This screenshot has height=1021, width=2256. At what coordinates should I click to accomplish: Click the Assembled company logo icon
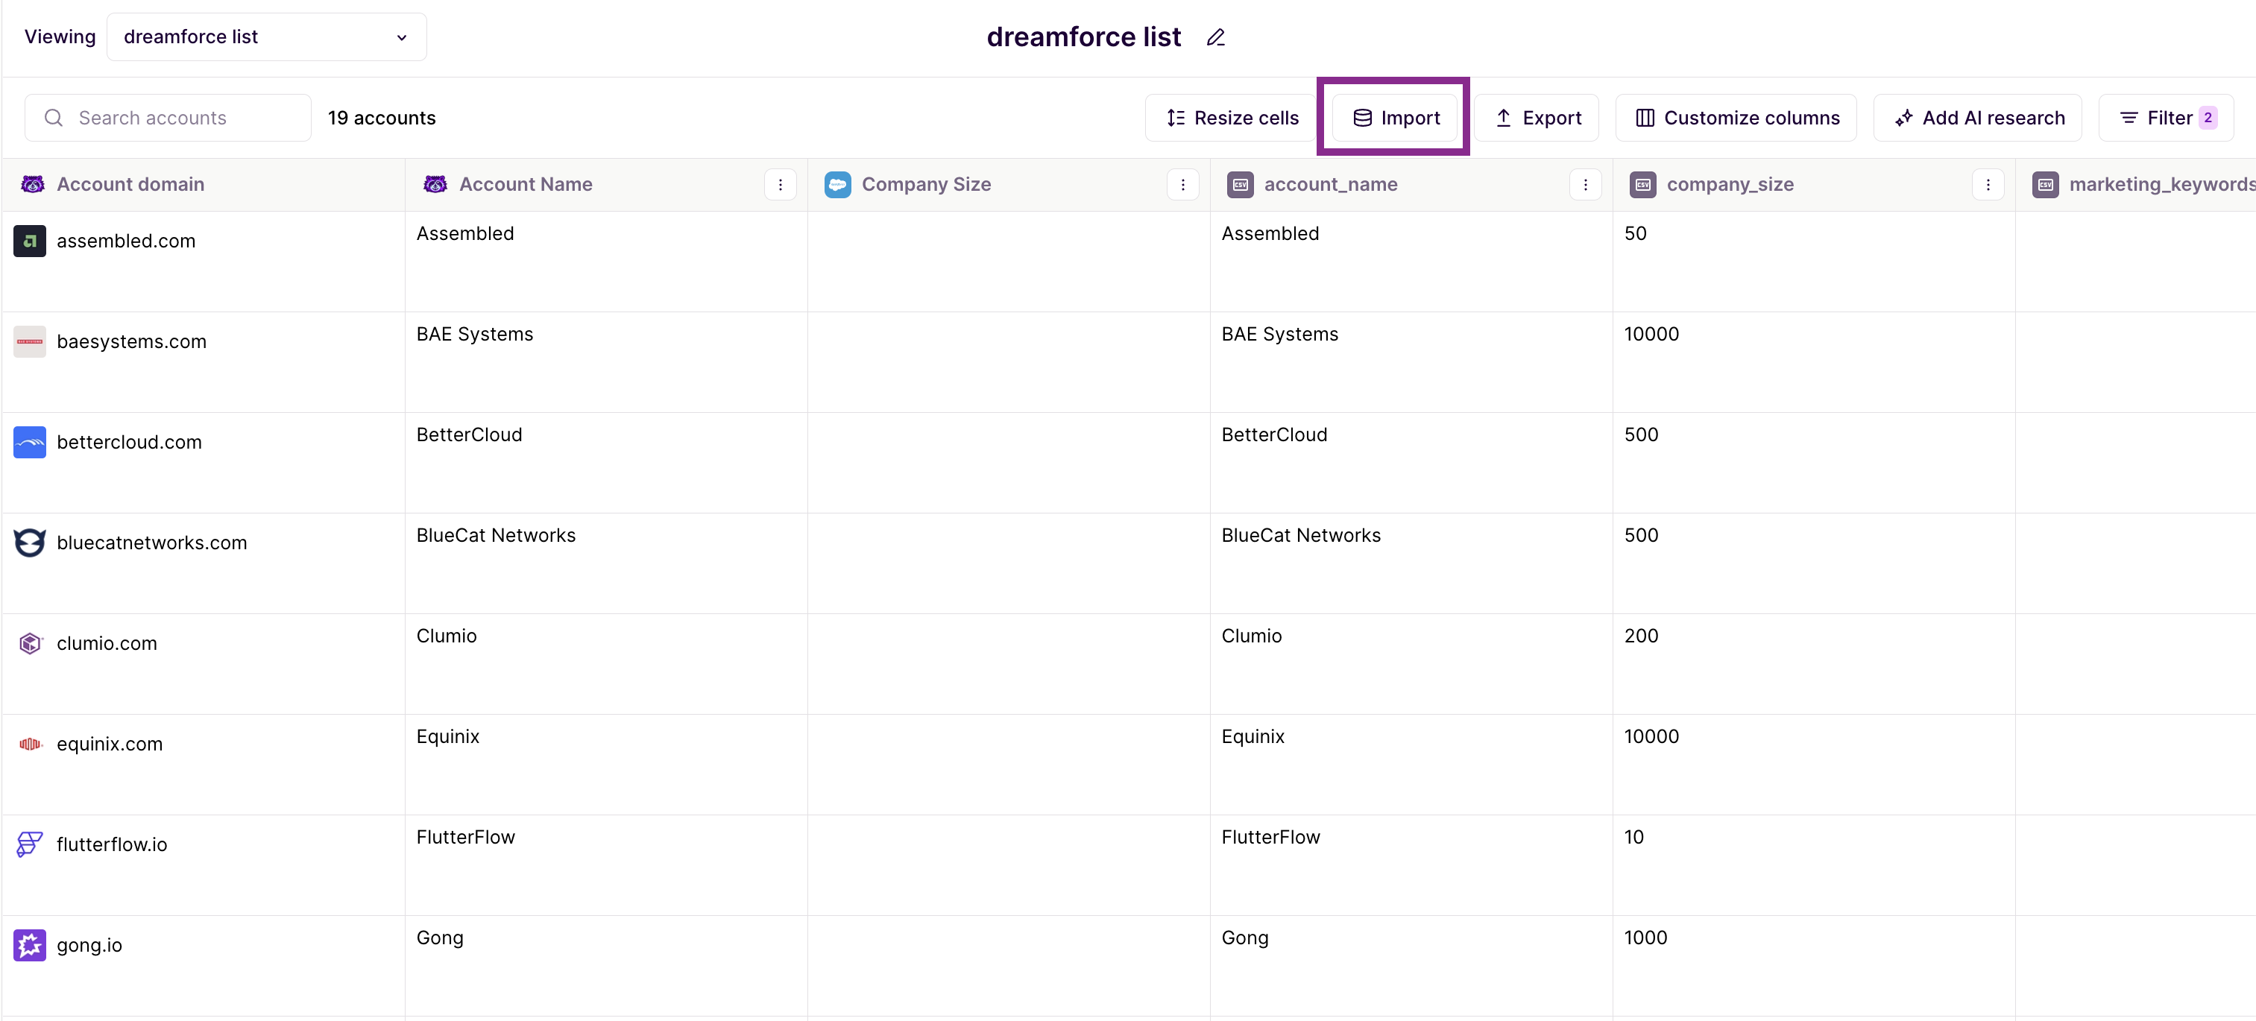[x=30, y=241]
